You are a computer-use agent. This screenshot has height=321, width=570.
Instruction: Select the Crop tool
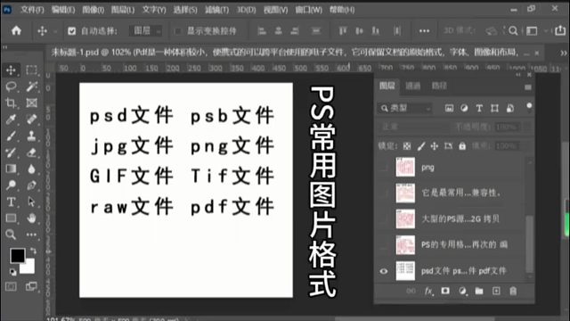pos(11,103)
